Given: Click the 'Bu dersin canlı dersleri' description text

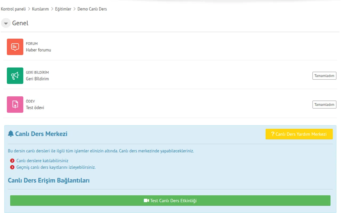Looking at the screenshot, I should click(x=101, y=151).
